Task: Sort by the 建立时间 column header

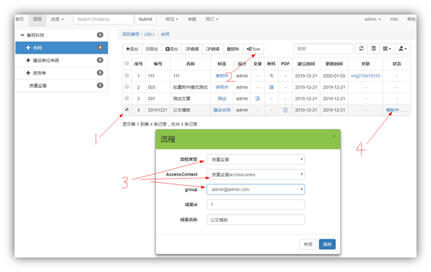Action: coord(306,64)
